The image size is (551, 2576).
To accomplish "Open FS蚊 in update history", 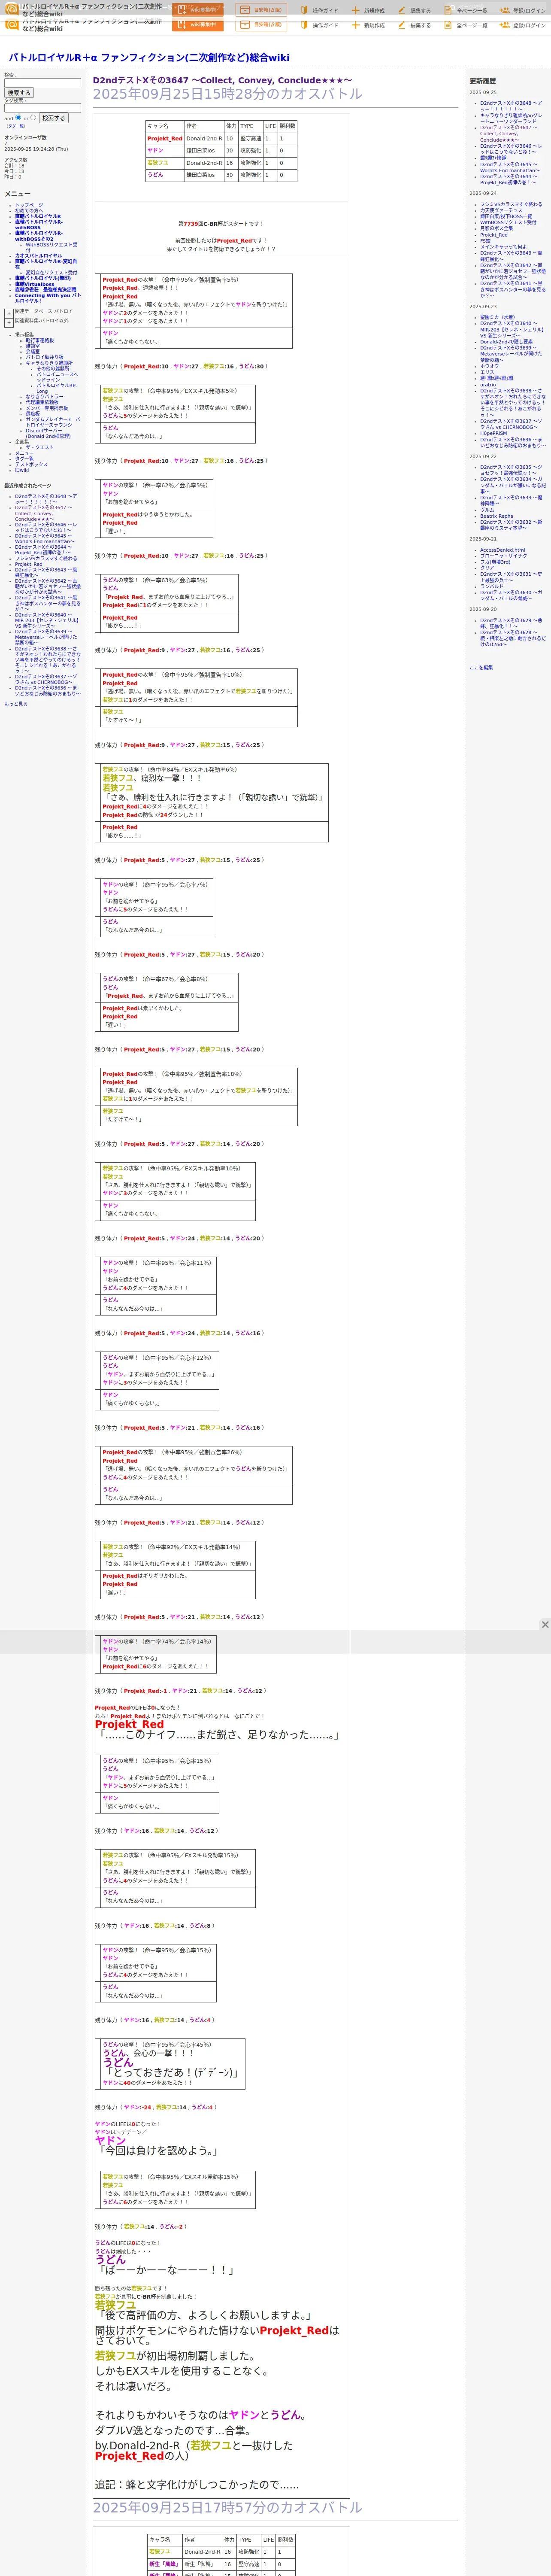I will (485, 241).
